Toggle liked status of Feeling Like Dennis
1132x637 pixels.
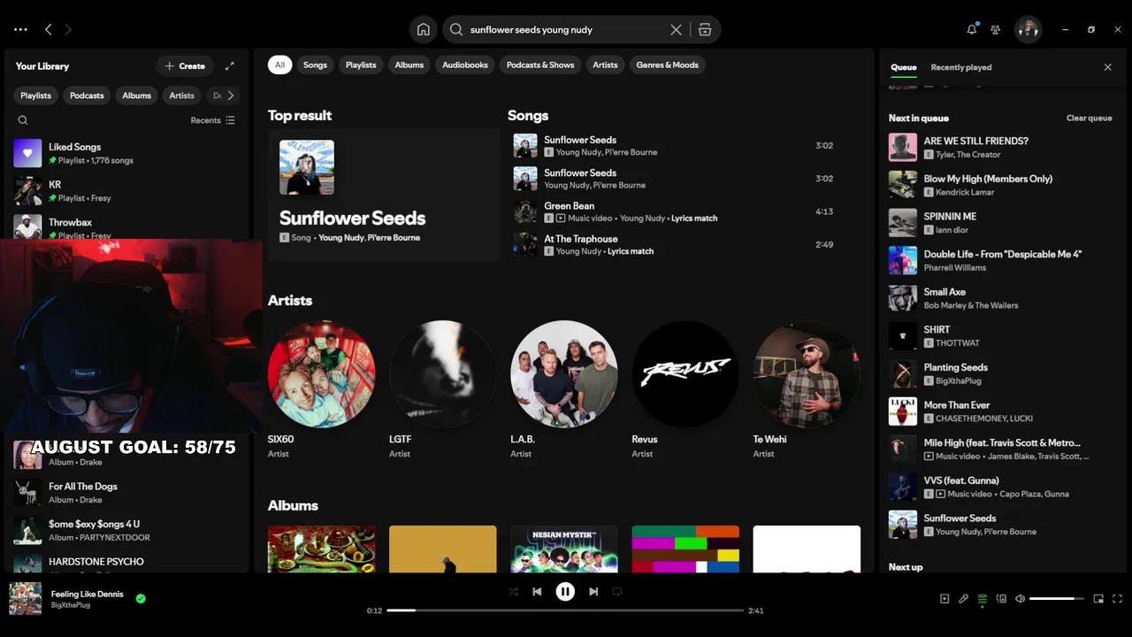click(x=140, y=599)
